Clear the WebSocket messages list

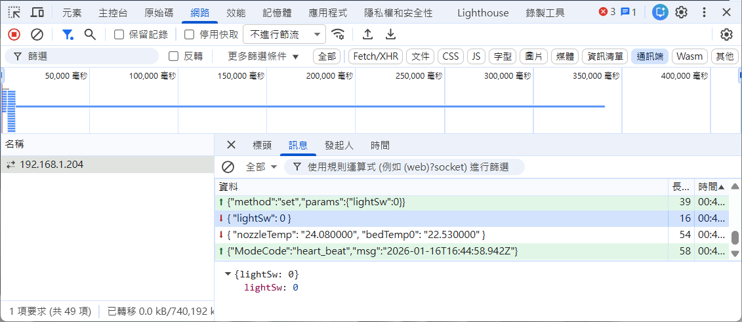click(x=228, y=167)
